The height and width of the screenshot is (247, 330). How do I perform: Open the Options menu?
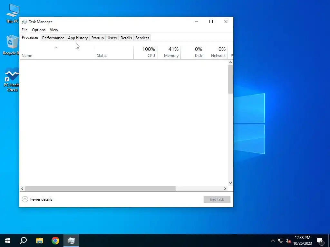point(39,30)
